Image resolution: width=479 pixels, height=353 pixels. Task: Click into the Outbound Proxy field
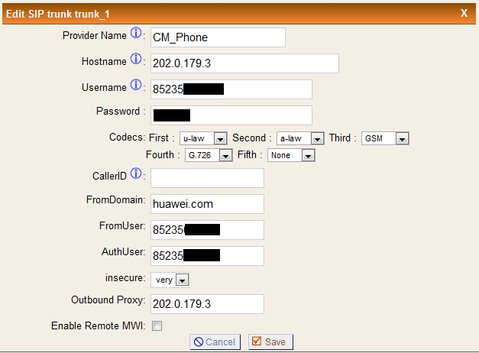coord(207,304)
